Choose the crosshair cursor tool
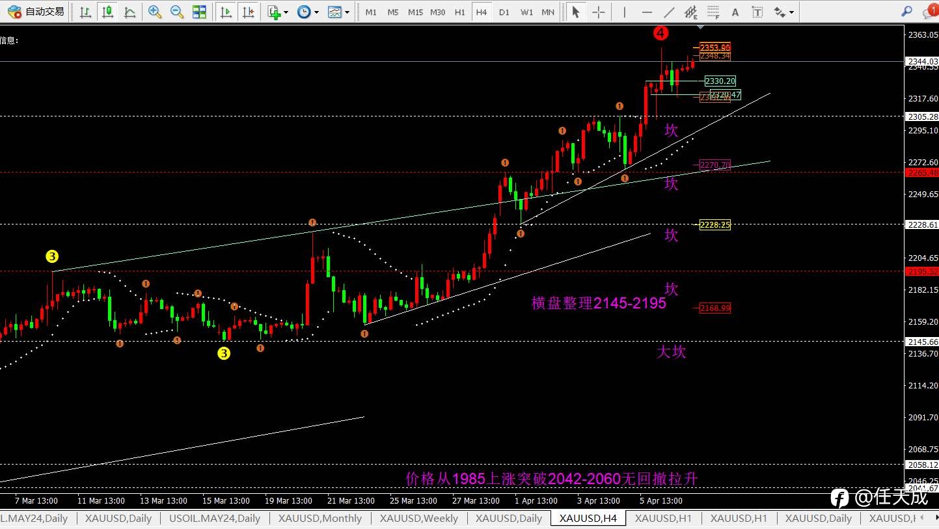The image size is (939, 529). 598,12
